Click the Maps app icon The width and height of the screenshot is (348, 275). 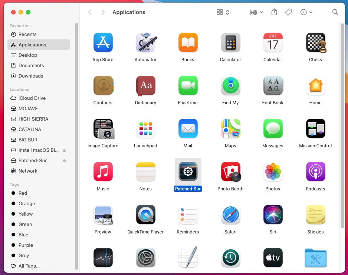[231, 128]
